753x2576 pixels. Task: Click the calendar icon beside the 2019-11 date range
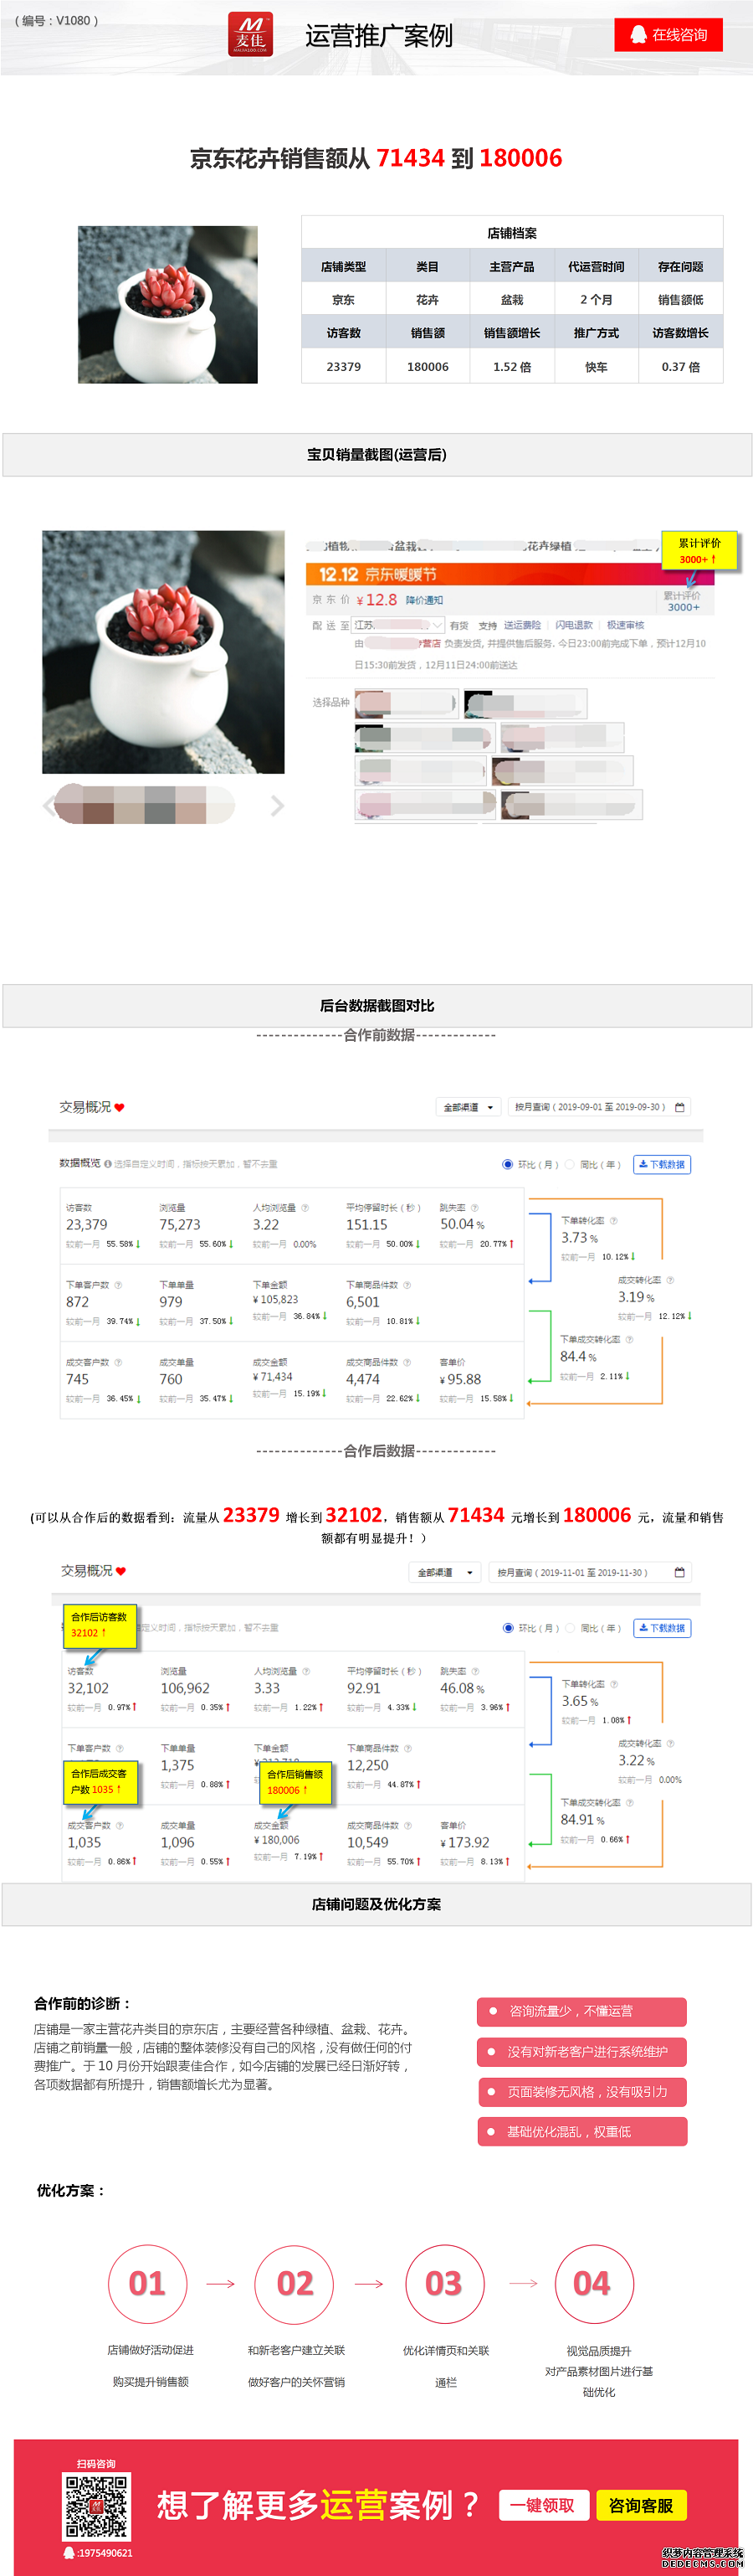pos(680,1572)
